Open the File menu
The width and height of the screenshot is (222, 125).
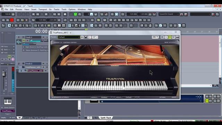click(6, 9)
